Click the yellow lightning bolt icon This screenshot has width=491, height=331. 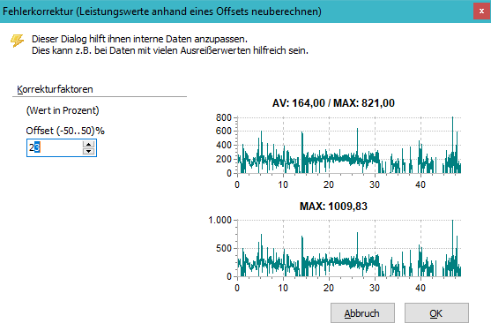tap(17, 41)
